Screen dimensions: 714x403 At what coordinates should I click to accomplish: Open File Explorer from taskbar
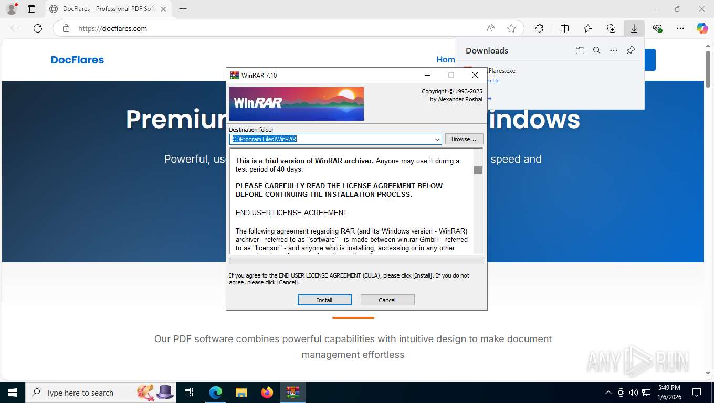(x=241, y=393)
